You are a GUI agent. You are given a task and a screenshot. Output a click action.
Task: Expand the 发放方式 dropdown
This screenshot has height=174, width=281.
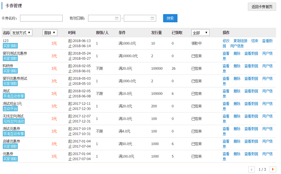pyautogui.click(x=22, y=33)
